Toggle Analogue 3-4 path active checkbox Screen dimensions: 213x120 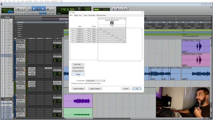(x=89, y=31)
